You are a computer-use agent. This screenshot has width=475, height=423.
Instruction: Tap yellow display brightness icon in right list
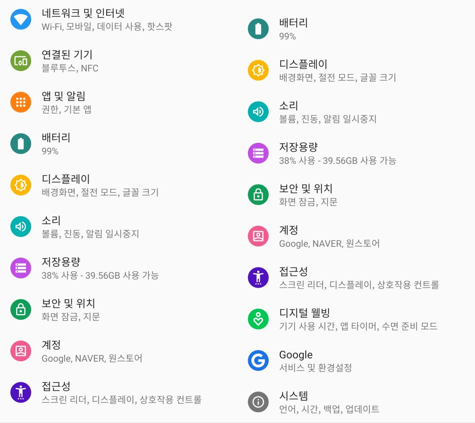pyautogui.click(x=258, y=71)
